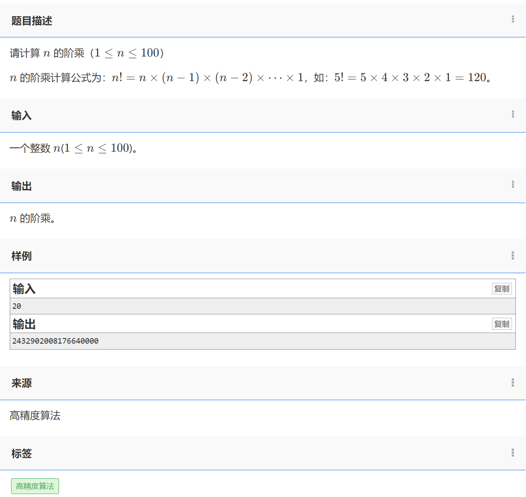Open the 题目描述 section options menu
This screenshot has width=526, height=497.
[x=513, y=19]
